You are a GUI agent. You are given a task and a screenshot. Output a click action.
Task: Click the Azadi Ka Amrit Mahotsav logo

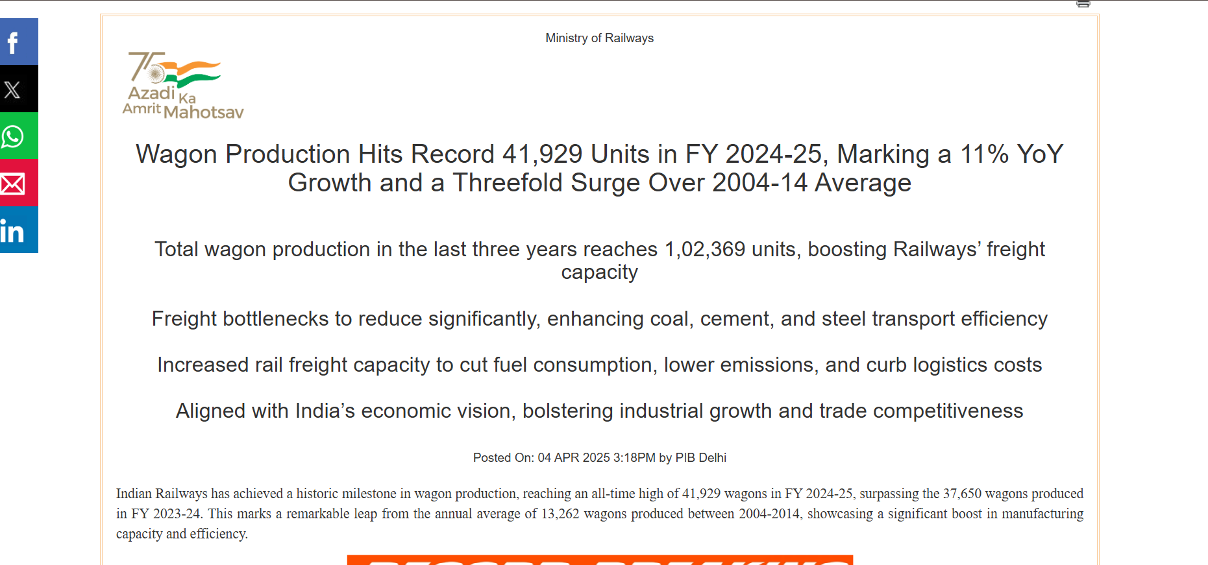[x=183, y=86]
